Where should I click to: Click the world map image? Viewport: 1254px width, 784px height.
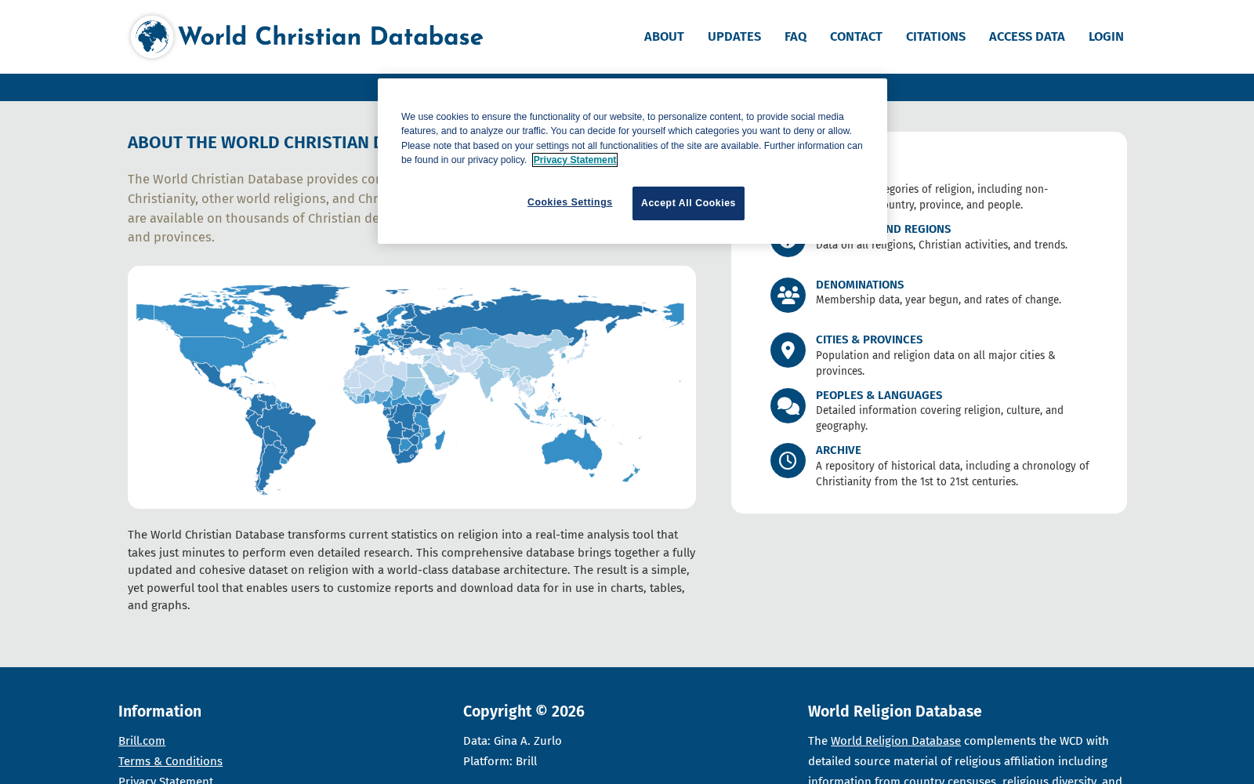(x=411, y=387)
